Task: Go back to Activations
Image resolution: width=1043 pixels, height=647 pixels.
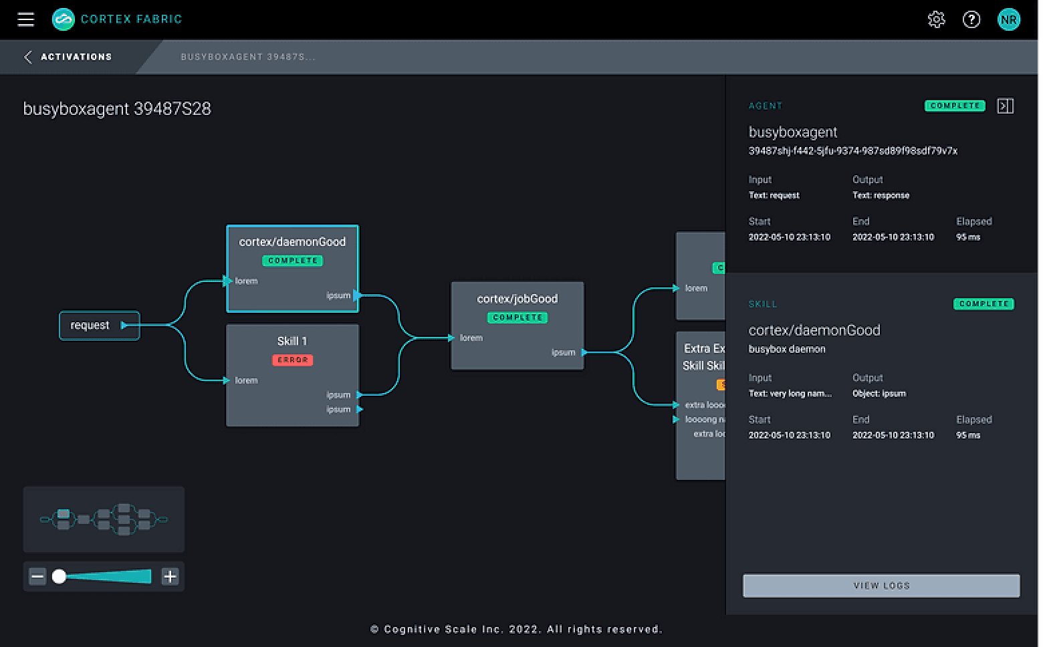Action: 76,57
